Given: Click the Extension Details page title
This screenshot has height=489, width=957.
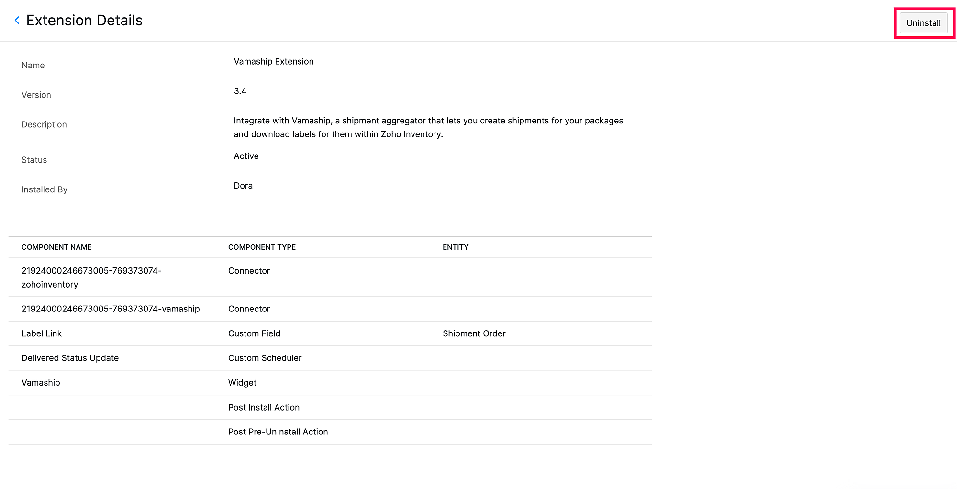Looking at the screenshot, I should pos(84,21).
